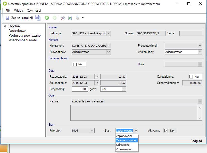Select the Ogólne section
The image size is (207, 153).
point(14,26)
